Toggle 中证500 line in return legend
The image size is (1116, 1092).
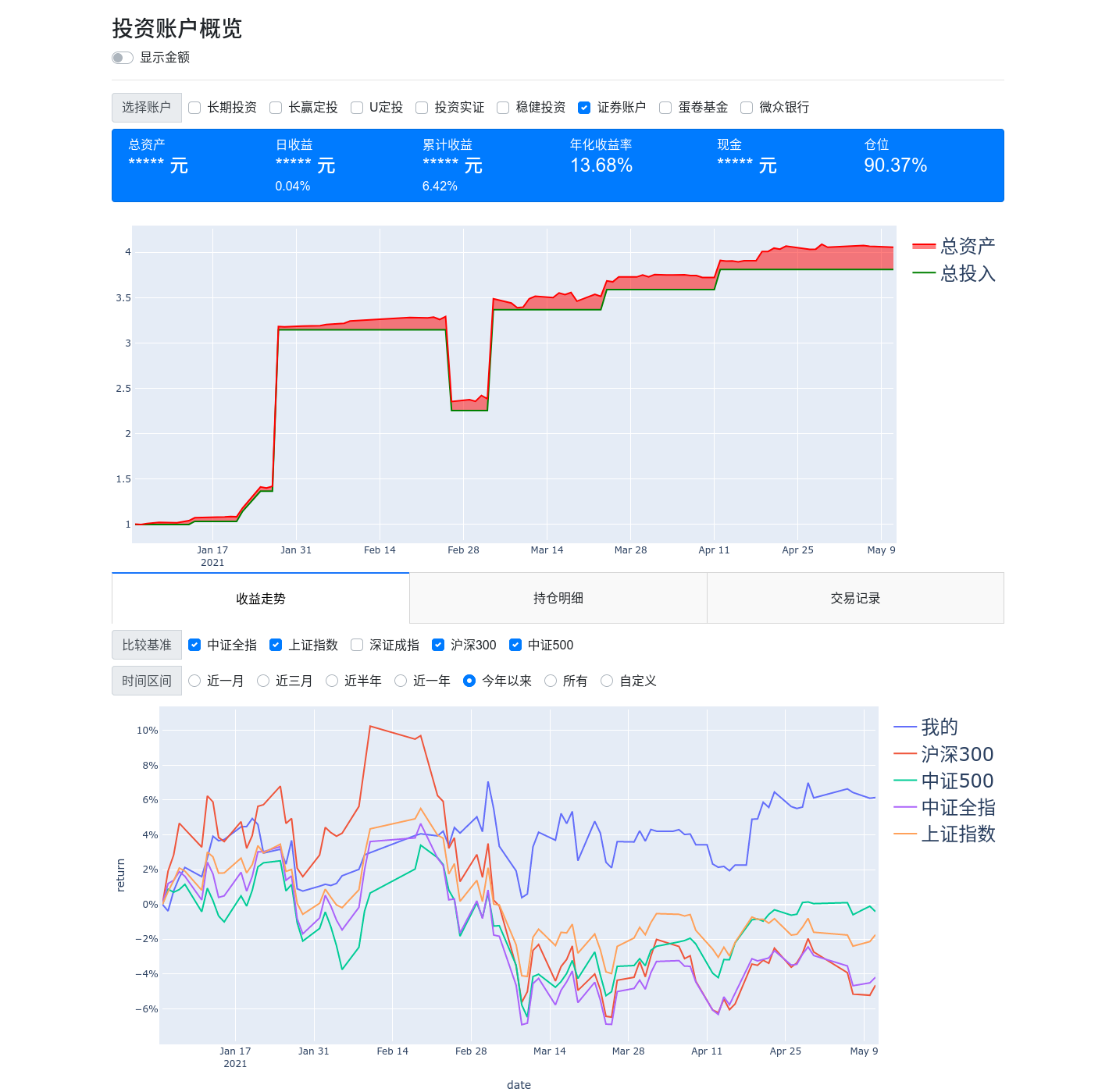click(x=944, y=781)
